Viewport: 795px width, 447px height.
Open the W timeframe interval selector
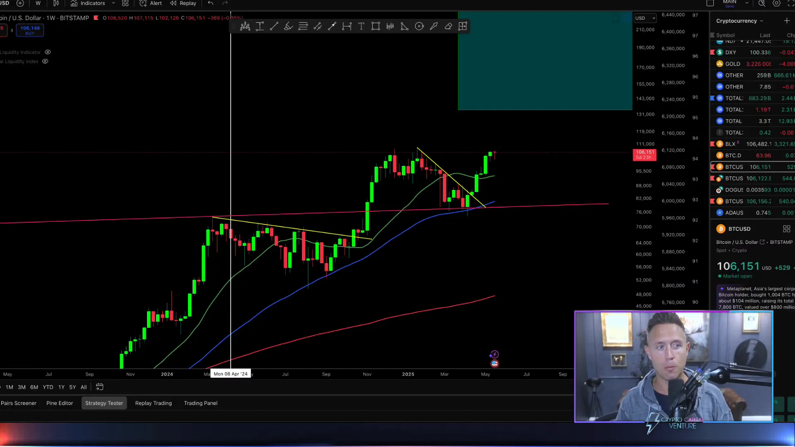tap(38, 3)
